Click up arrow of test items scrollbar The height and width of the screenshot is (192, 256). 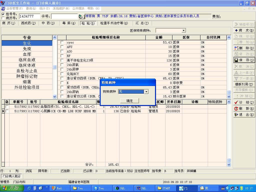(x=229, y=37)
